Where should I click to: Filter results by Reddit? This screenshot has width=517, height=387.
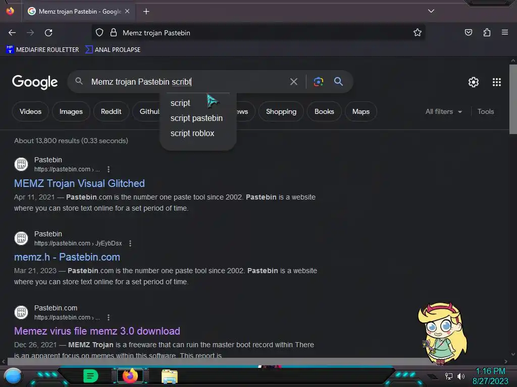(x=111, y=111)
